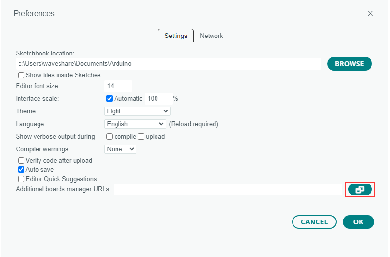
Task: Confirm preferences with the OK button
Action: pos(358,222)
